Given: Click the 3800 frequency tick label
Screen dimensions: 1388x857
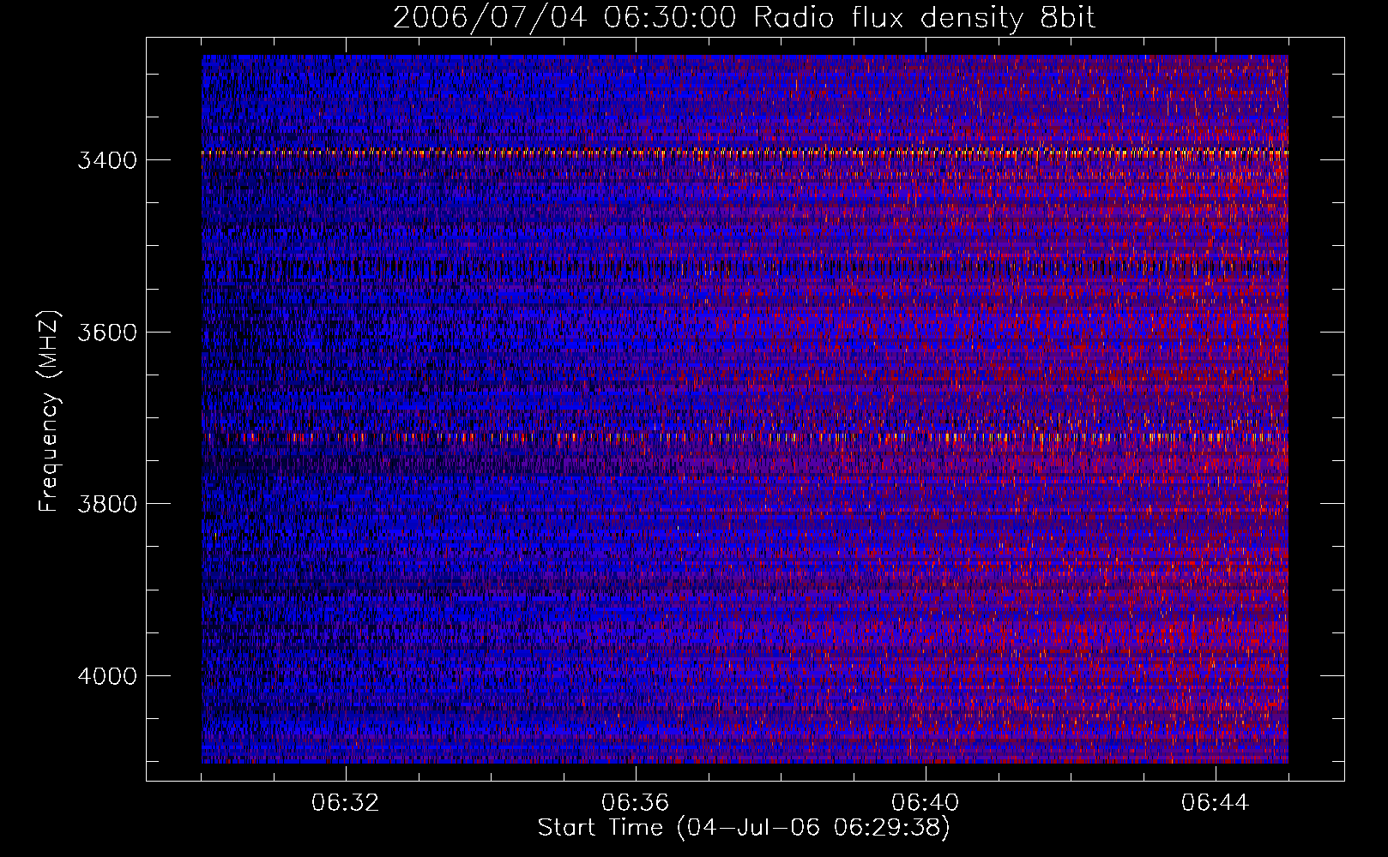Looking at the screenshot, I should [107, 504].
